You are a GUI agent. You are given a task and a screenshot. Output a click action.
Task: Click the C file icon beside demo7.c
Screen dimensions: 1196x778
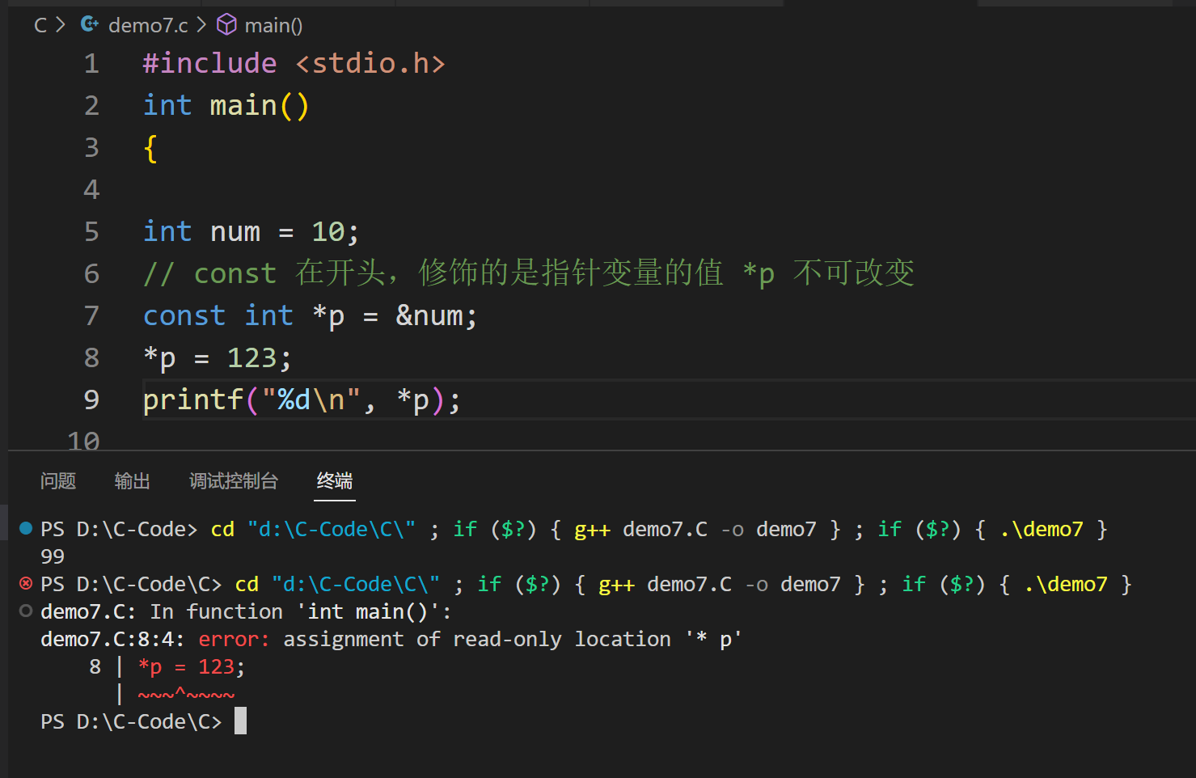click(x=90, y=25)
